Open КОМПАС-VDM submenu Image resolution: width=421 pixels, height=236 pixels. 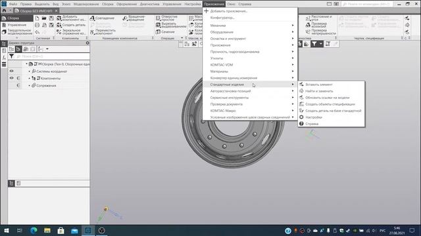(x=250, y=65)
